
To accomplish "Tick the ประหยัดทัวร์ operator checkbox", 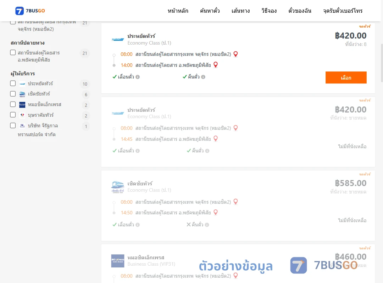I will pos(13,83).
